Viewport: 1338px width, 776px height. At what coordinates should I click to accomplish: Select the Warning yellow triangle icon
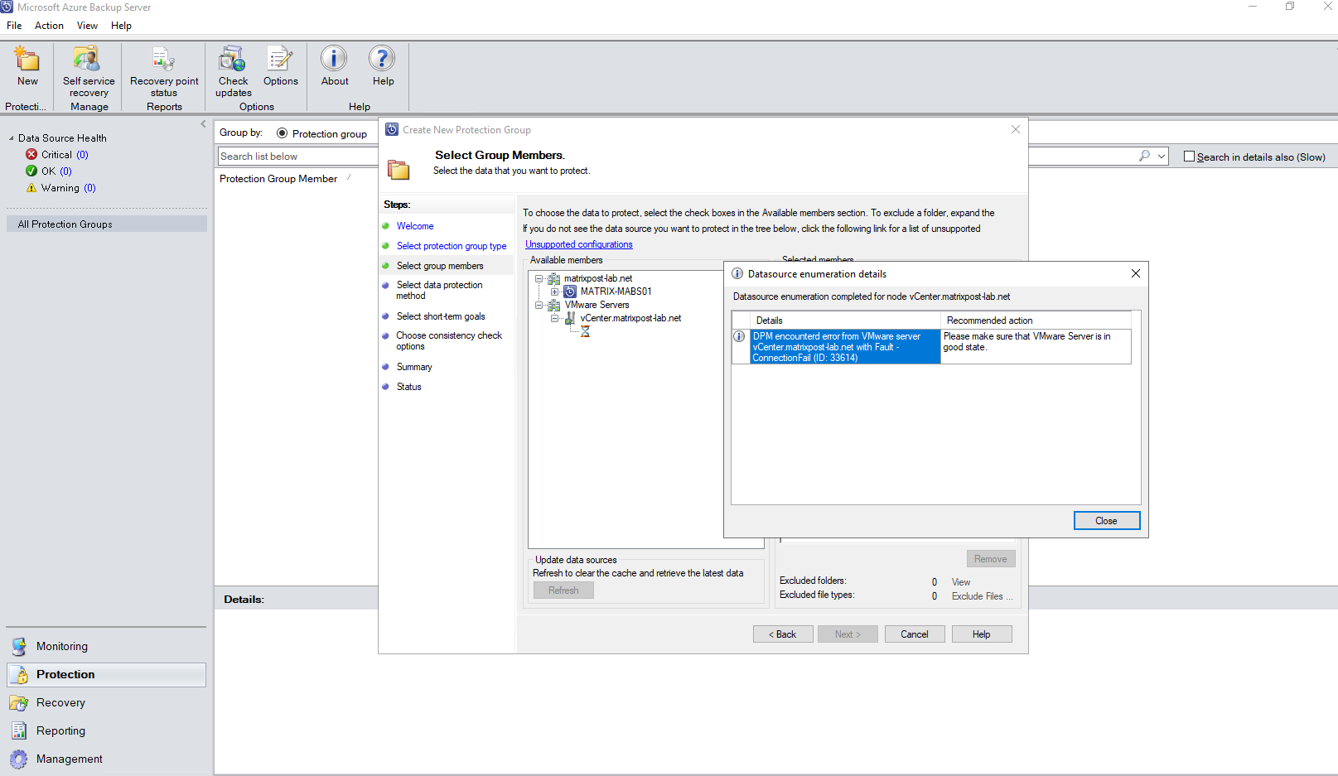point(31,188)
